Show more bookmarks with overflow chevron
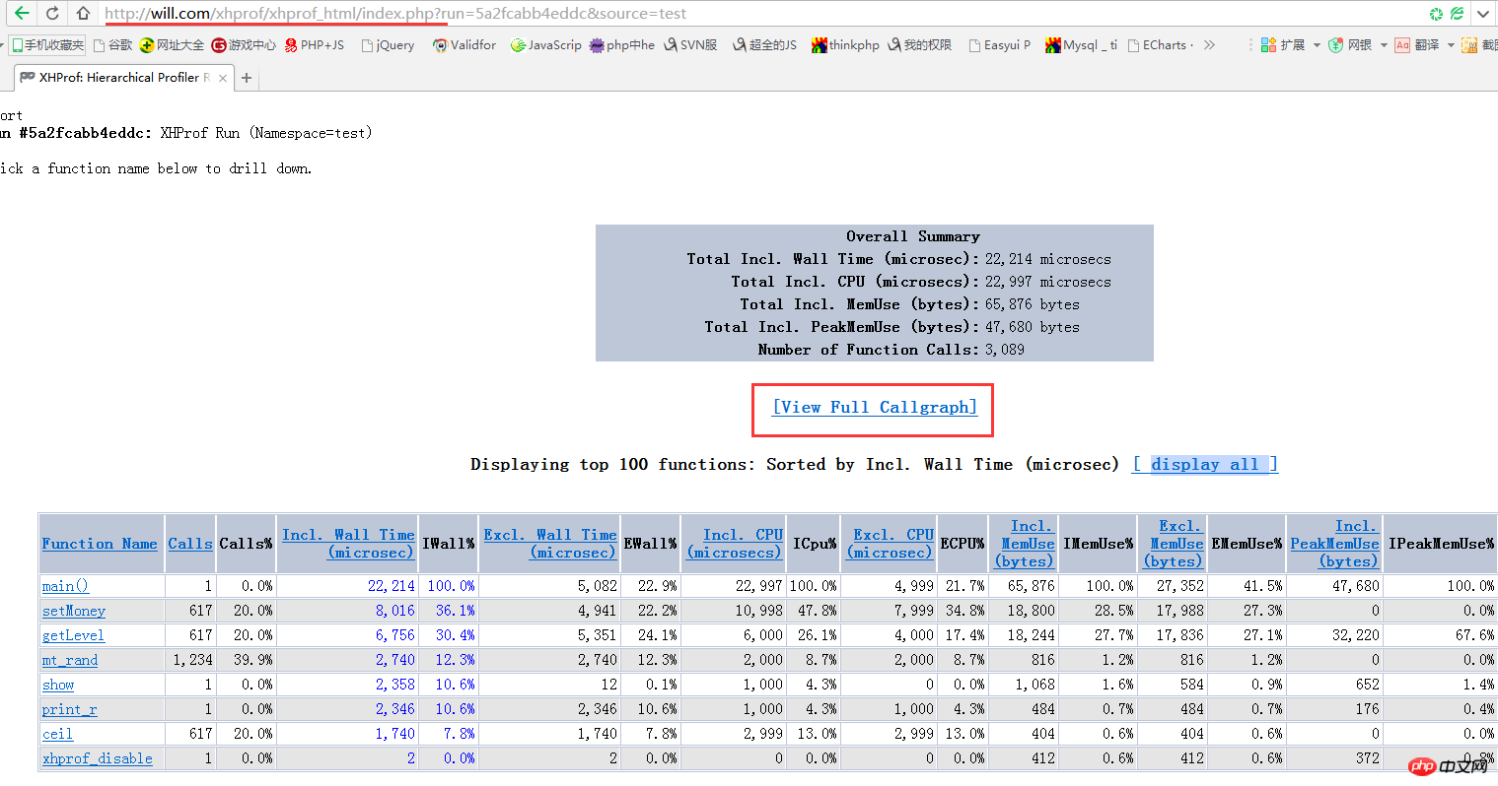This screenshot has width=1498, height=786. pos(1210,45)
